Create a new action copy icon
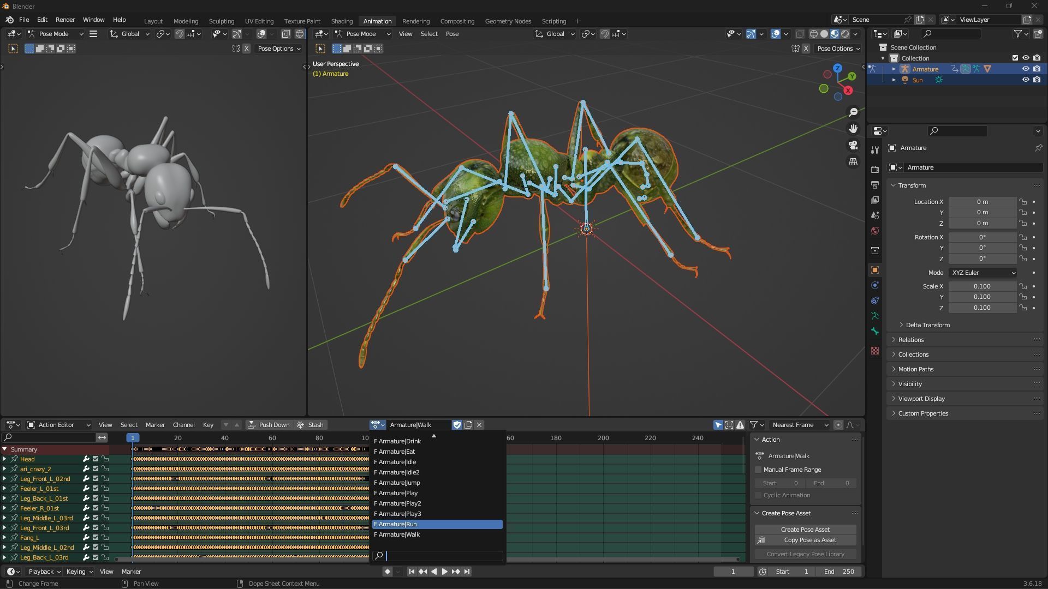Image resolution: width=1048 pixels, height=589 pixels. point(468,425)
